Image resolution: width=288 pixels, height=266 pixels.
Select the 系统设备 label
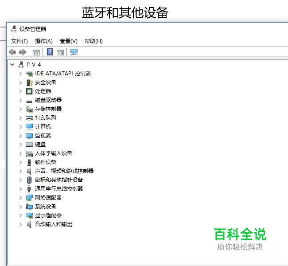46,207
